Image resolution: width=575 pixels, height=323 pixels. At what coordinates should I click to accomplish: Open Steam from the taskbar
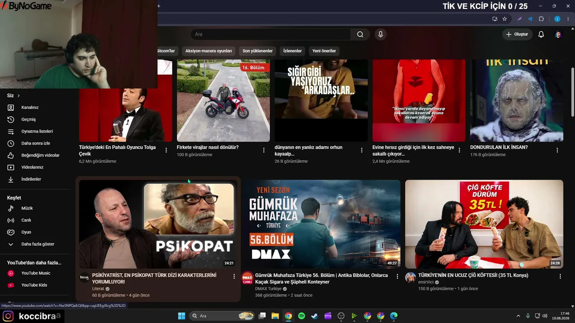pos(314,316)
